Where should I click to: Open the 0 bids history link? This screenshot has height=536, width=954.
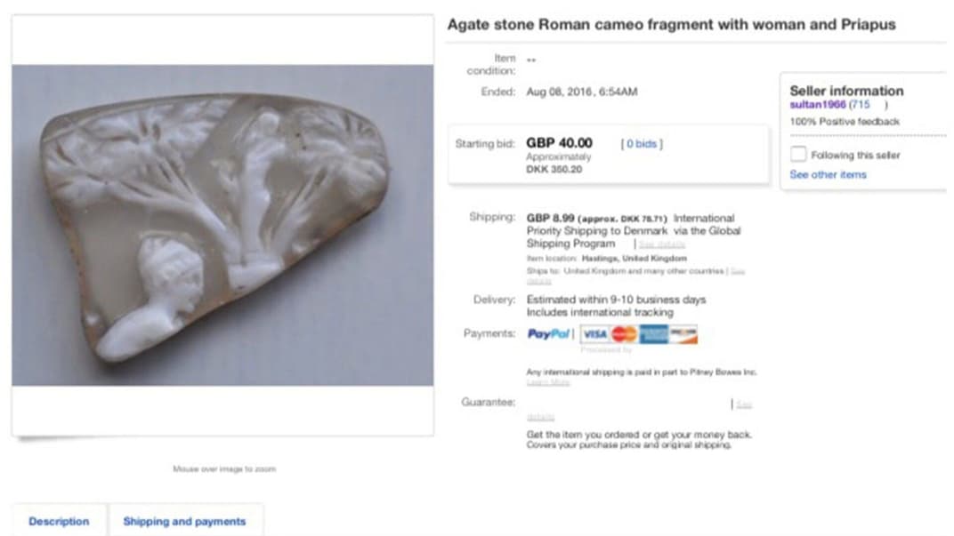click(641, 143)
